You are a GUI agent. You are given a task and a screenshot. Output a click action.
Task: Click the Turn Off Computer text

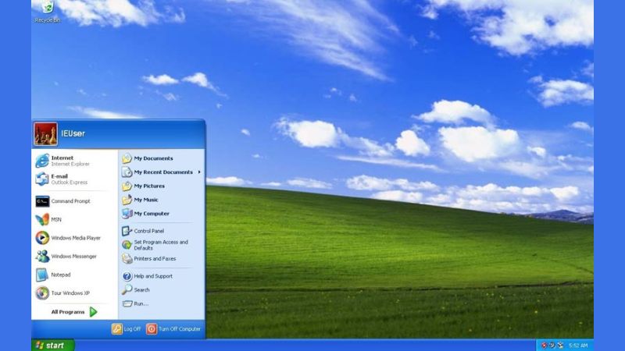point(180,329)
